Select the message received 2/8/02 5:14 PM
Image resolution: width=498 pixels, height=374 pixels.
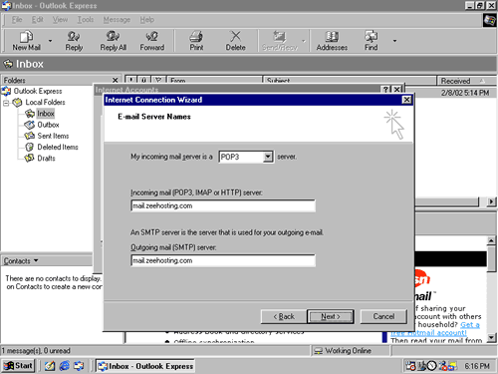(x=465, y=93)
